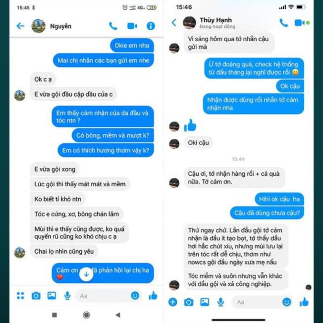This screenshot has height=323, width=323.
Task: Tap microphone icon in left chat
Action: (x=67, y=296)
